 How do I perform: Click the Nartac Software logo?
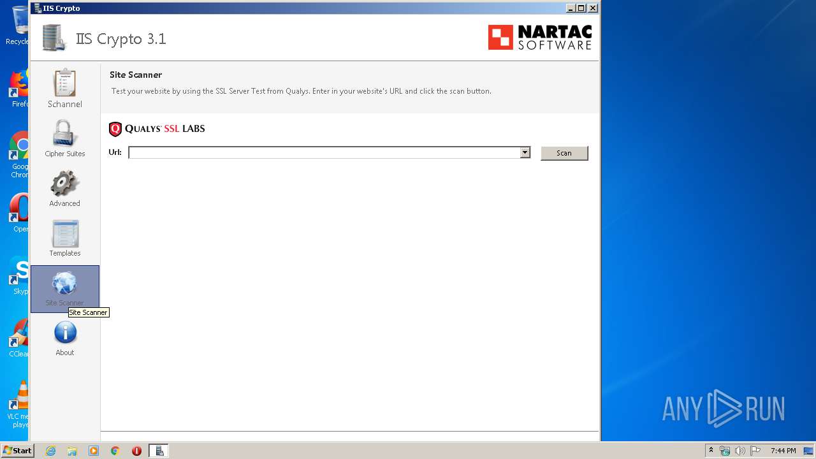[x=540, y=38]
